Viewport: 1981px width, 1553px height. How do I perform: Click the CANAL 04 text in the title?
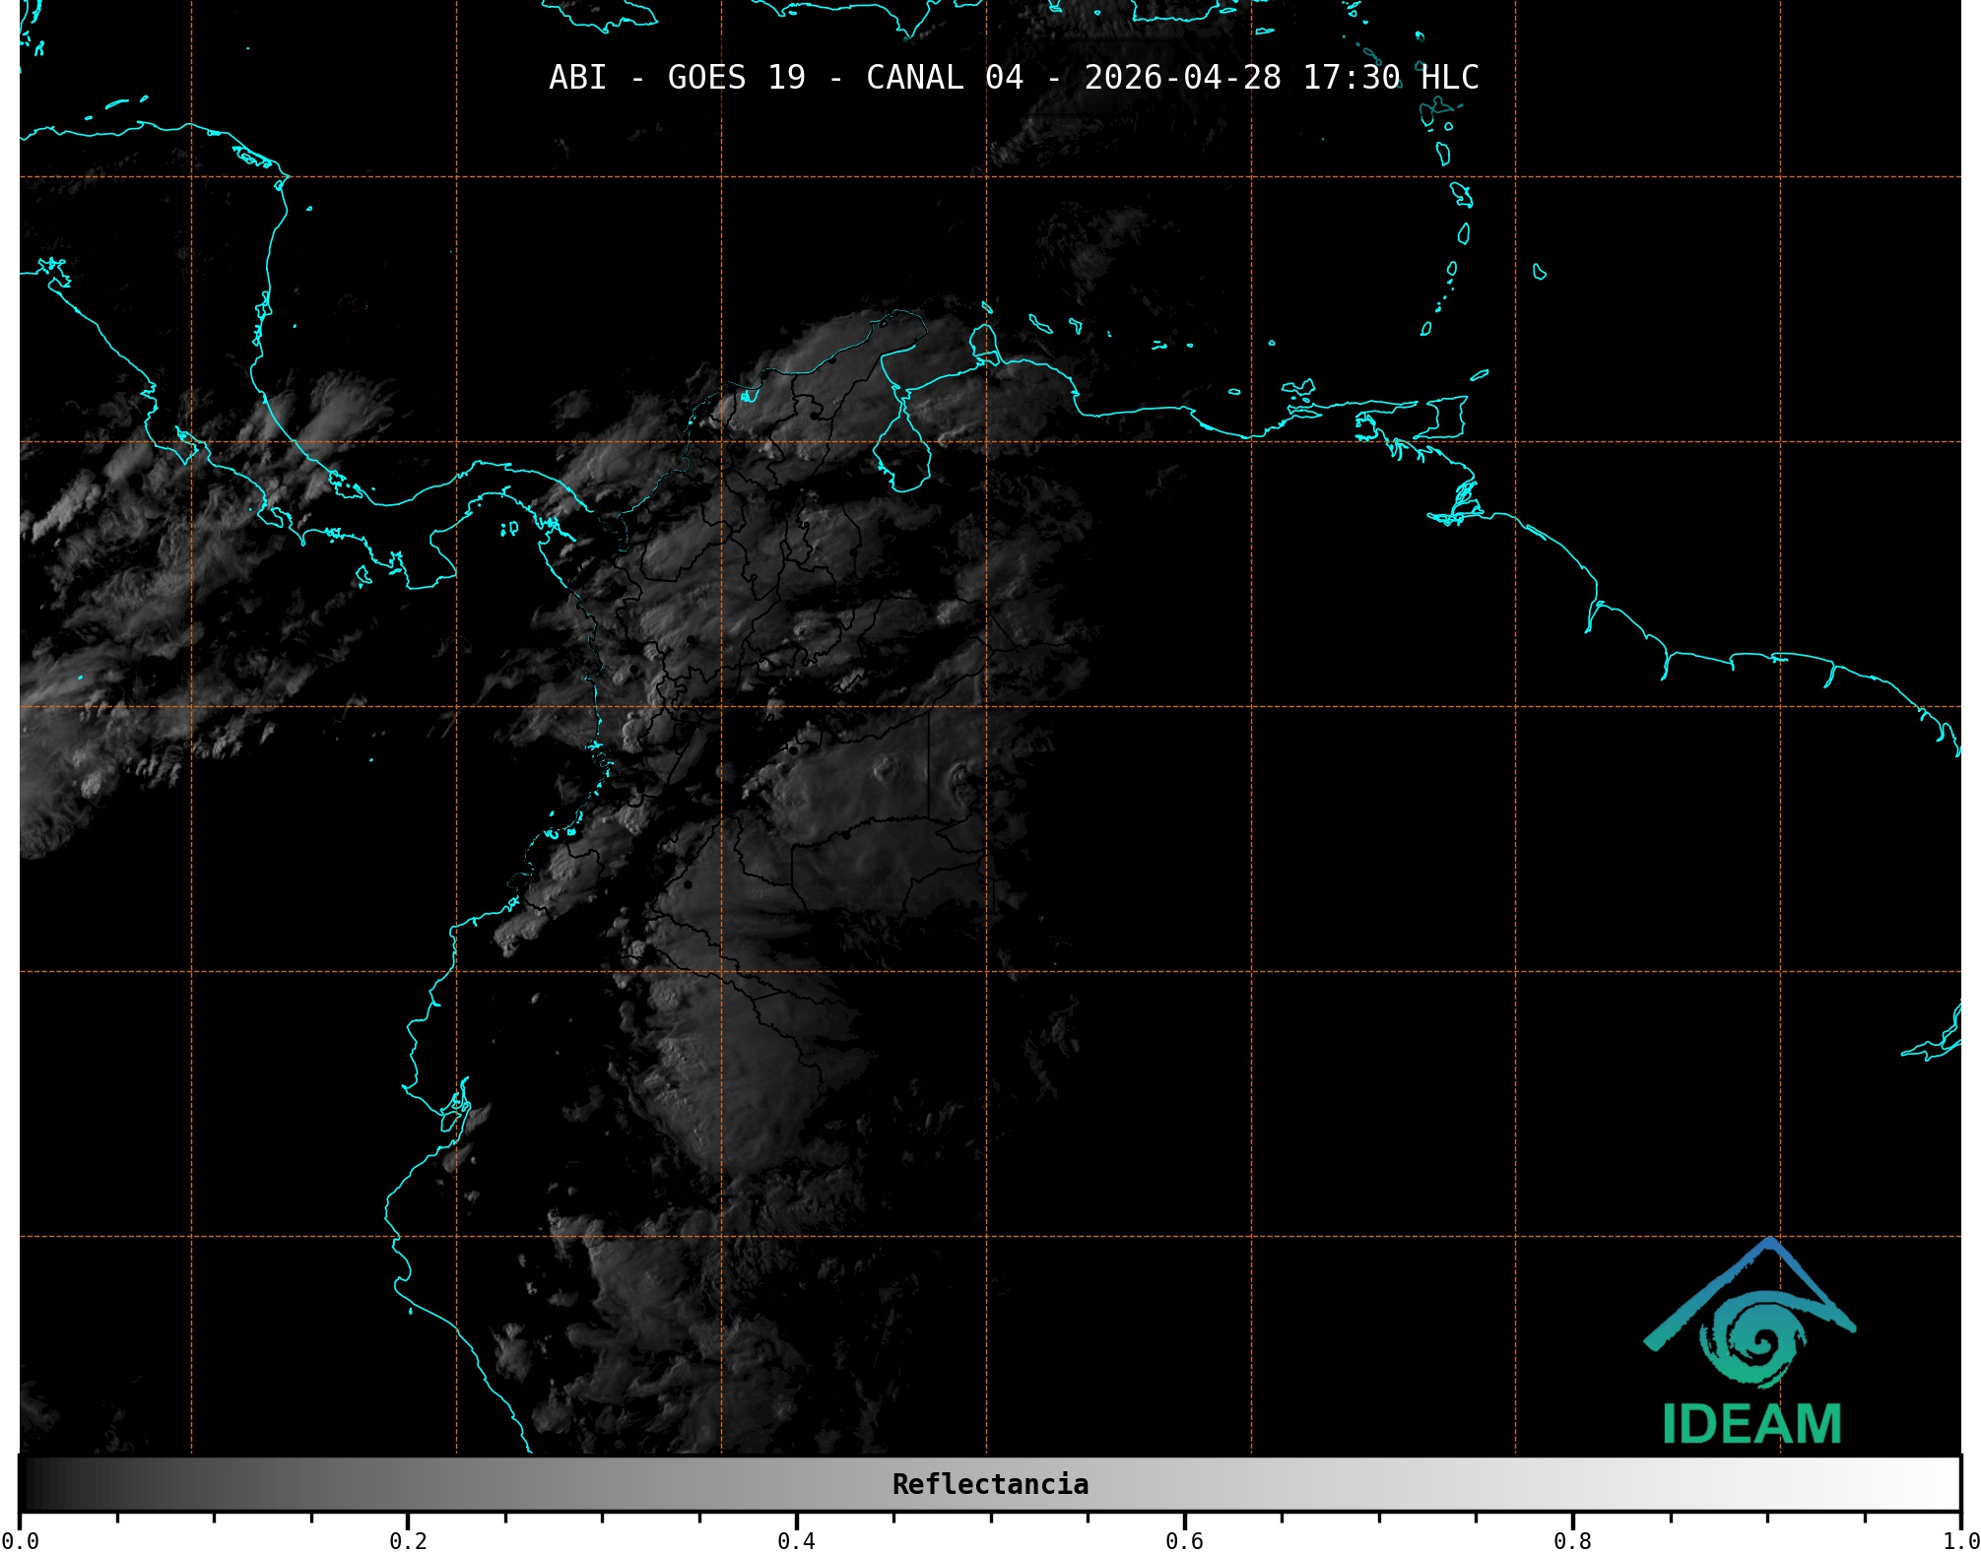click(944, 77)
